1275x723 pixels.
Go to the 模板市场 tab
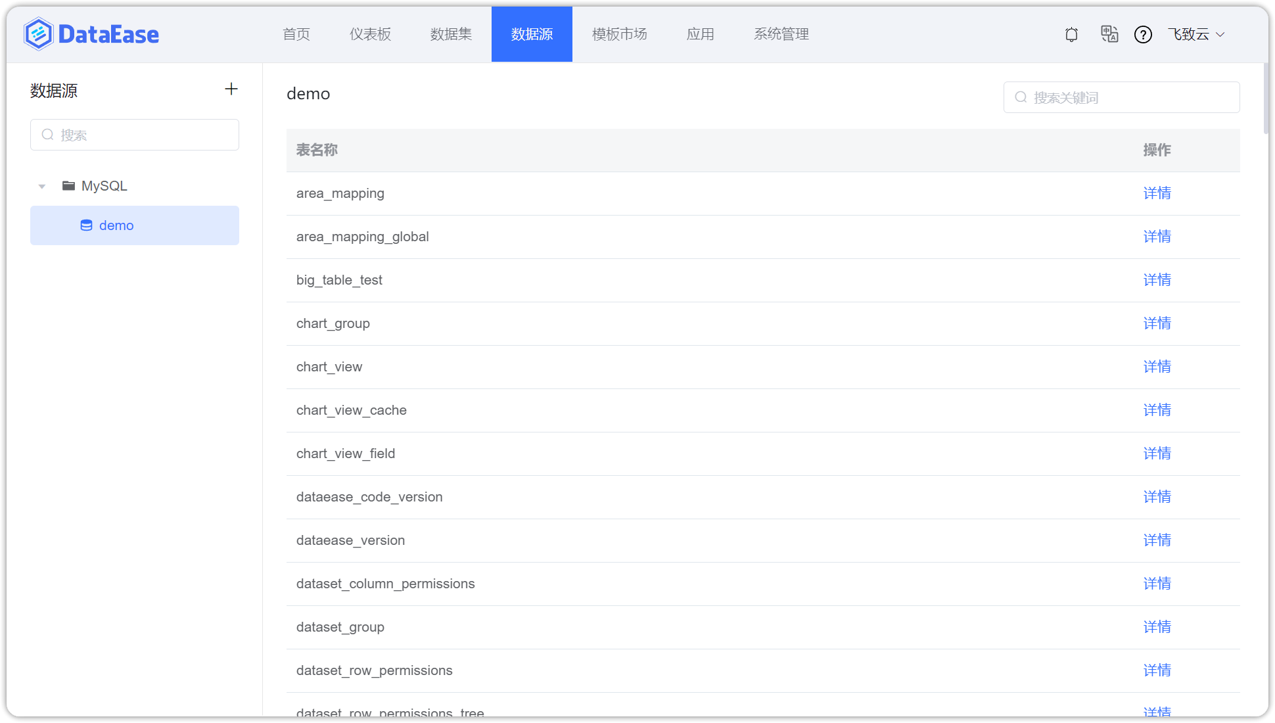click(619, 34)
